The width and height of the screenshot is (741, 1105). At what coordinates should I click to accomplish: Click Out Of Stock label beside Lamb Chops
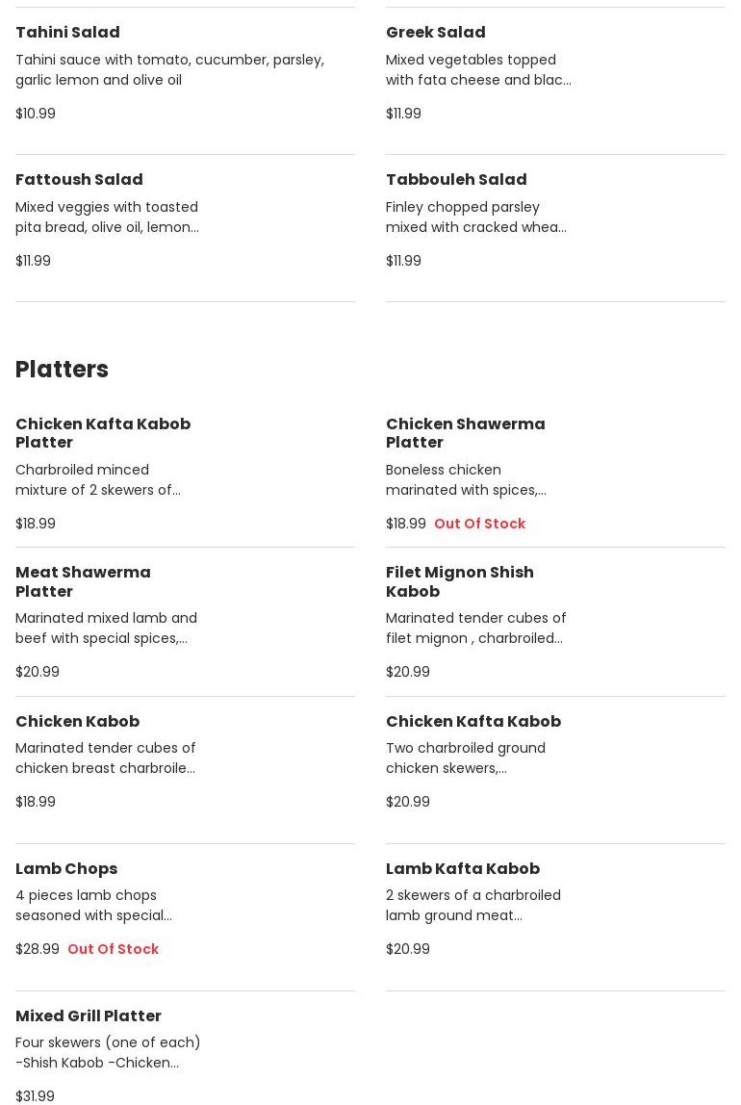pyautogui.click(x=113, y=949)
